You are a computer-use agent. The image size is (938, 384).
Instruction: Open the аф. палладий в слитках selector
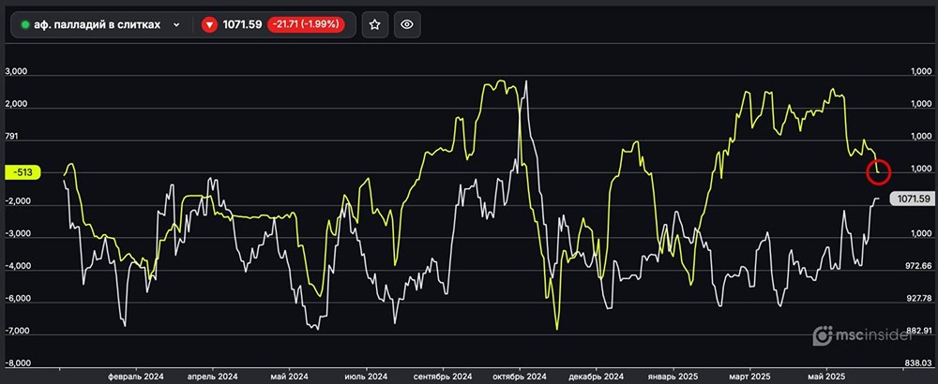tap(98, 25)
